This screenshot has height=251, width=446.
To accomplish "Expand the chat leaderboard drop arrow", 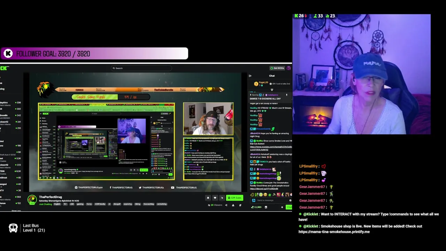I will coord(272,90).
